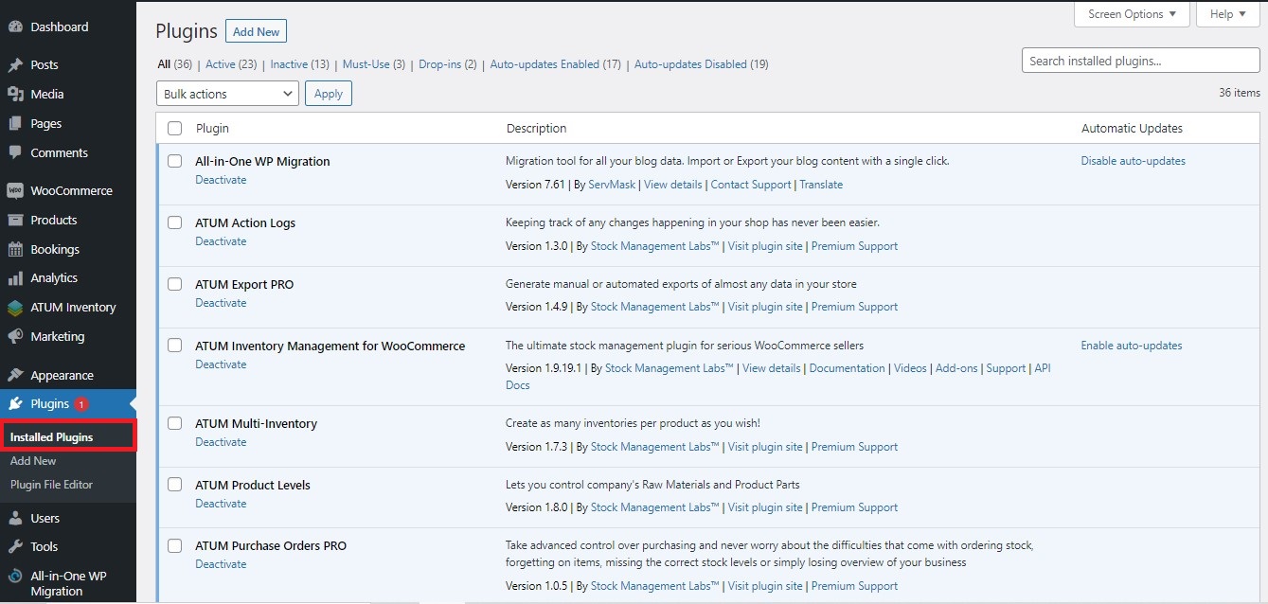Viewport: 1268px width, 604px height.
Task: Open Videos link for ATUM Inventory Management
Action: pyautogui.click(x=910, y=368)
